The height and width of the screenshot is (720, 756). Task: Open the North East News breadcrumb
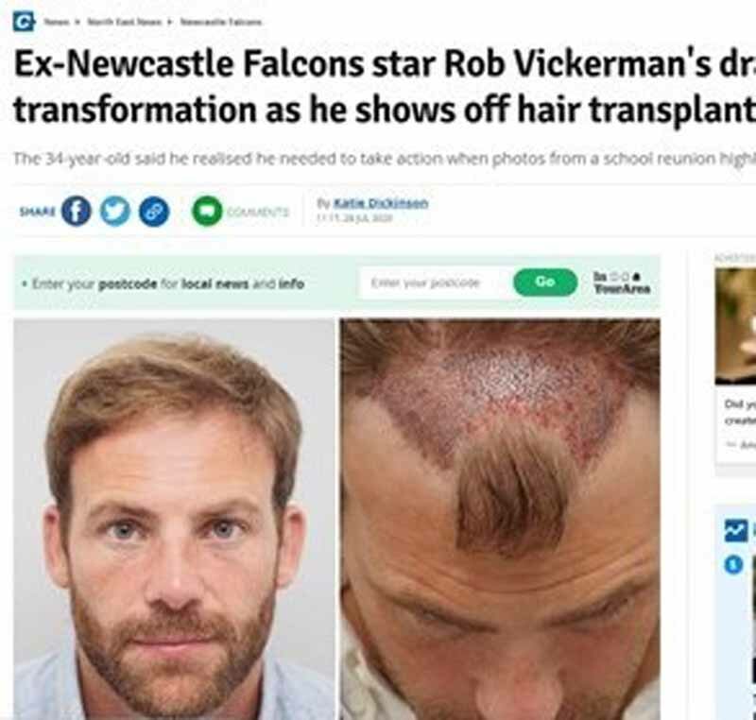125,22
